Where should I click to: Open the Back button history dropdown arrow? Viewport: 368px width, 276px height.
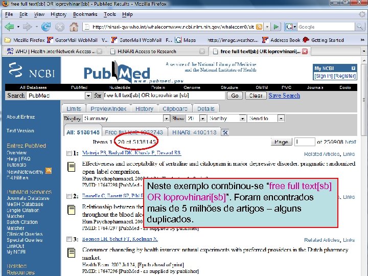tap(18, 27)
